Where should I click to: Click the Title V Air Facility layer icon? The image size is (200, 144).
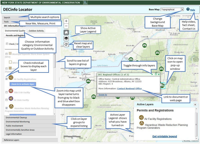(11, 91)
